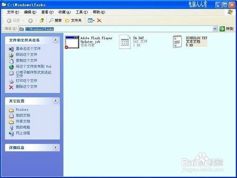The height and width of the screenshot is (178, 237).
Task: Click the SCHEDLGU.TXT filename text
Action: click(196, 38)
